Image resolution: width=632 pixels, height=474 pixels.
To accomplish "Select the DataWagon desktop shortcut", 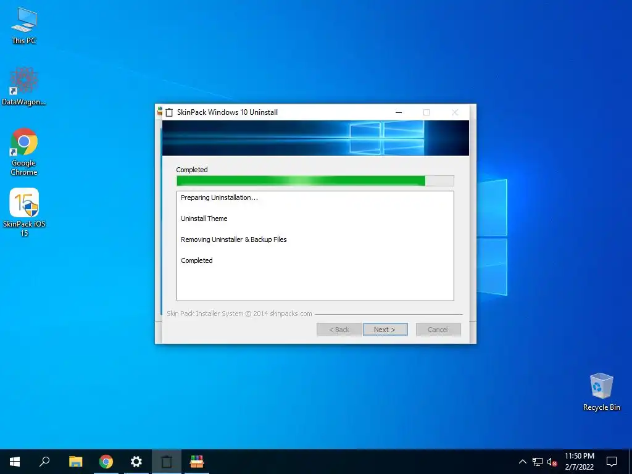I will pos(24,86).
